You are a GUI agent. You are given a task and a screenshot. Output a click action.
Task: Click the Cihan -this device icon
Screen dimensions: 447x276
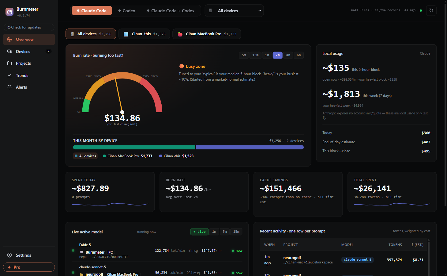[x=126, y=34]
